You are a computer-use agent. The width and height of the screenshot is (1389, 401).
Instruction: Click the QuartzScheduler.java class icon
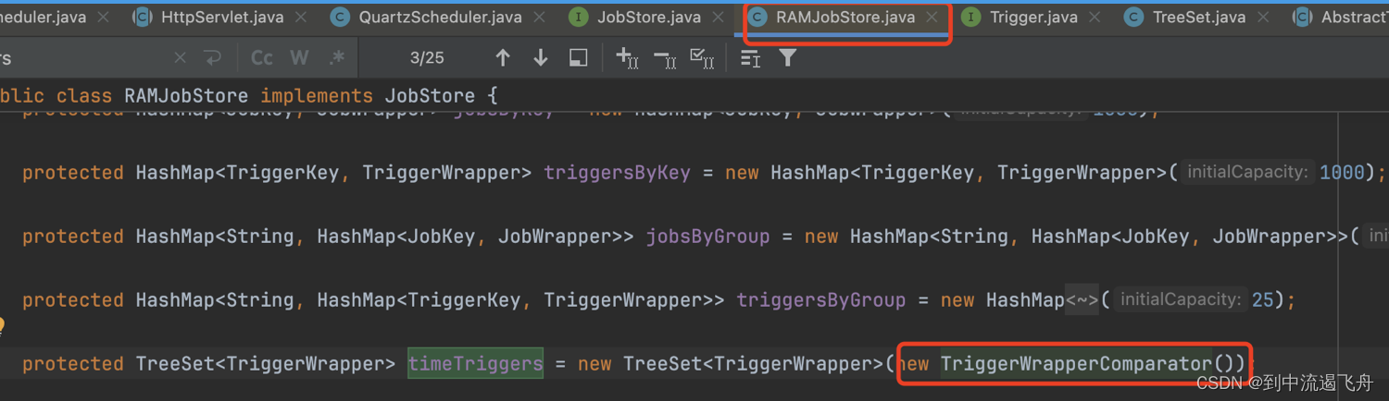[x=341, y=17]
